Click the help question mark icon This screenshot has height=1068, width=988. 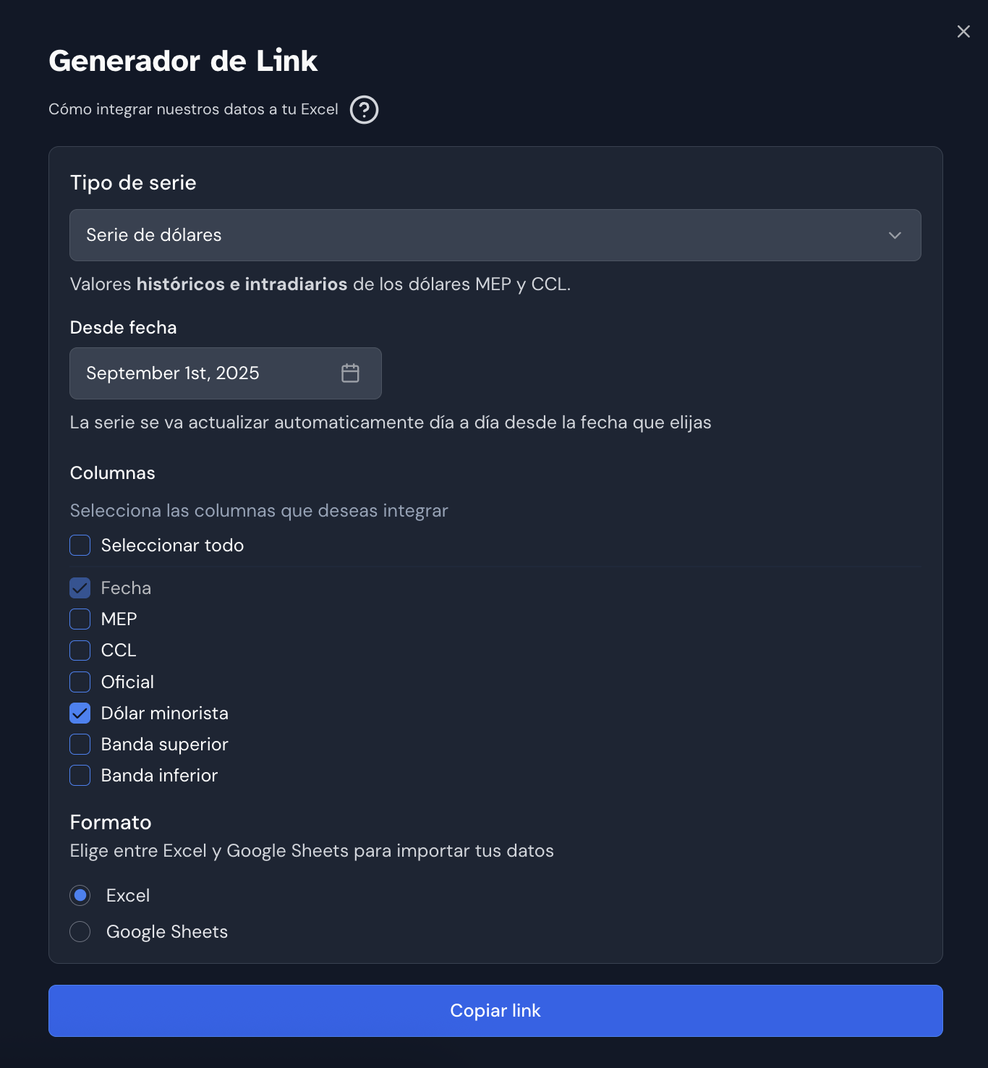click(x=364, y=110)
